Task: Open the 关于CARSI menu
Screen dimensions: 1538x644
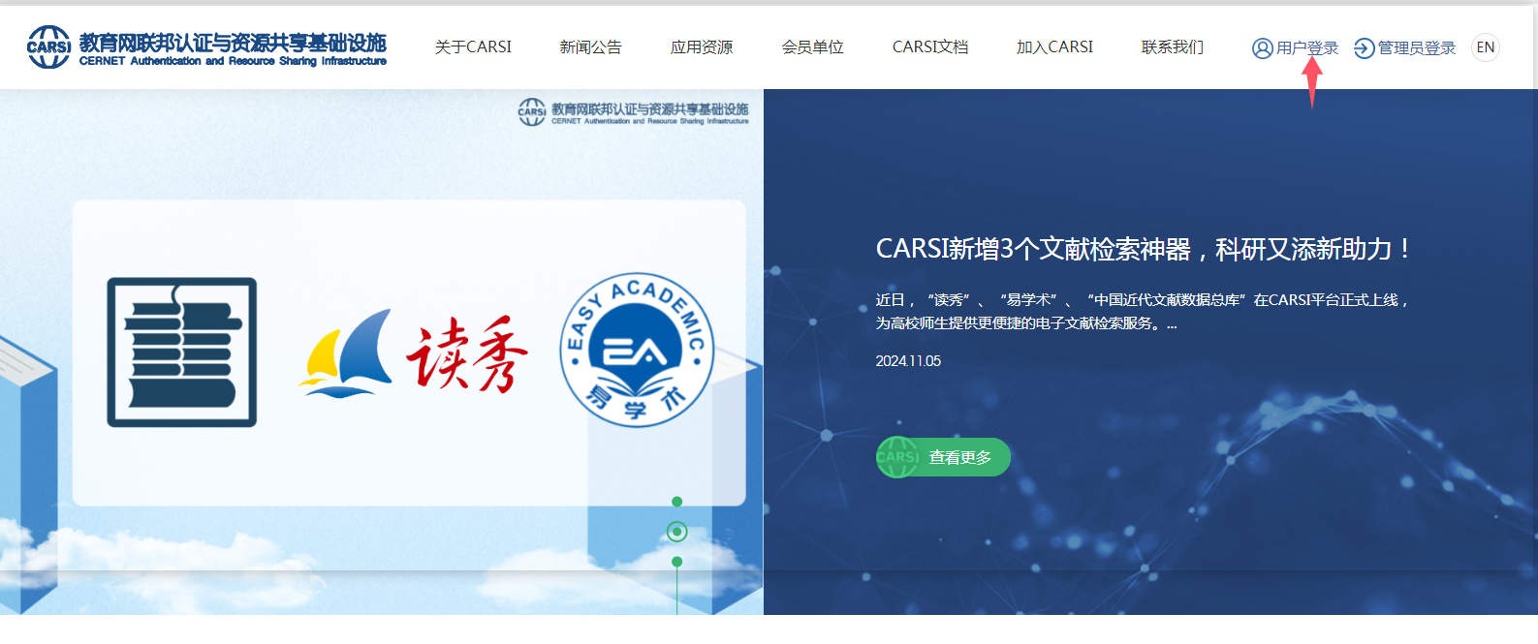Action: click(x=473, y=47)
